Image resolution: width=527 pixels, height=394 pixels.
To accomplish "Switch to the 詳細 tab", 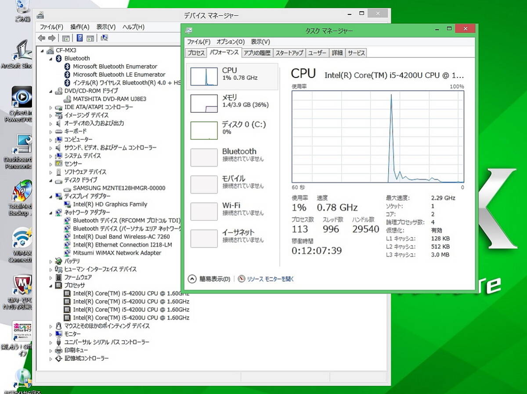I will pos(337,53).
